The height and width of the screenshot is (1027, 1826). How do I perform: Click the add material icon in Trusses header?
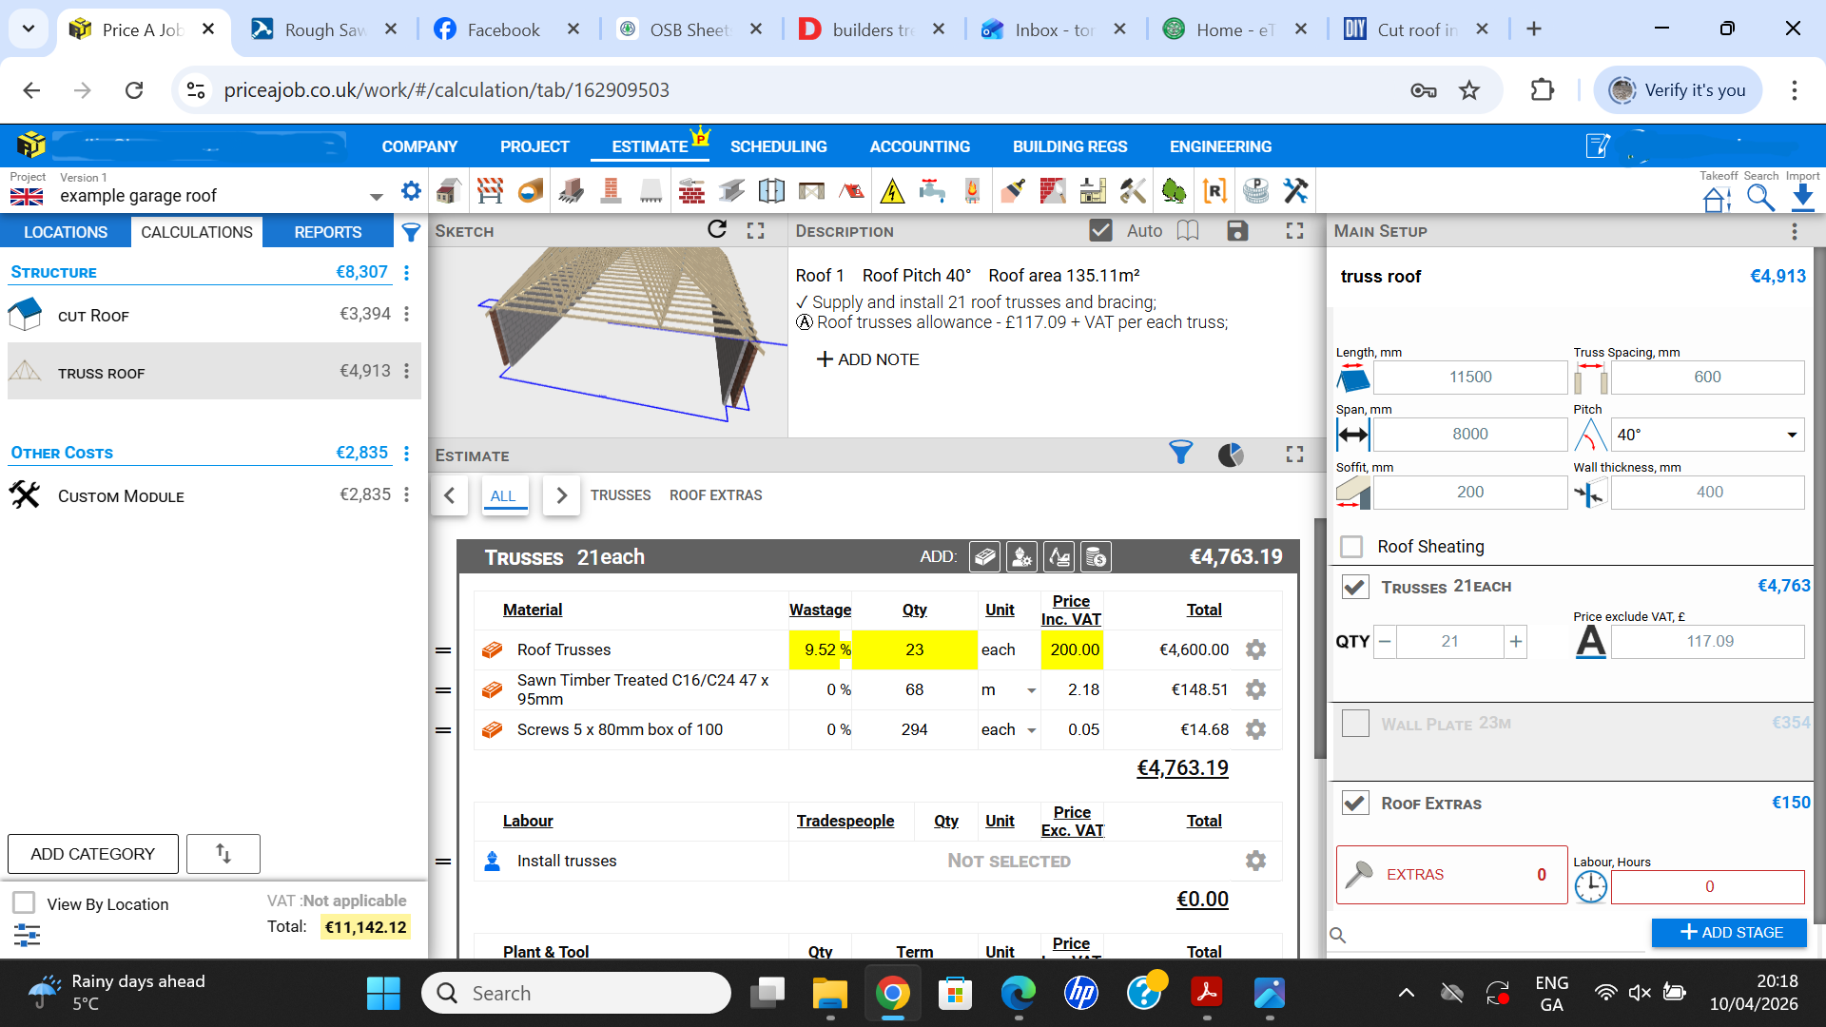point(984,556)
